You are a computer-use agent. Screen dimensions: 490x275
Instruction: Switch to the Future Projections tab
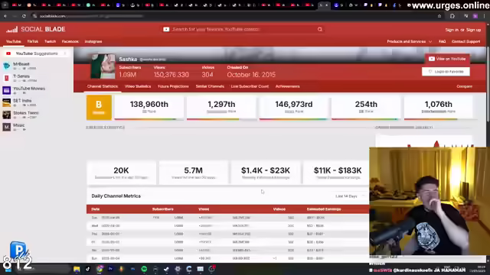(x=173, y=86)
